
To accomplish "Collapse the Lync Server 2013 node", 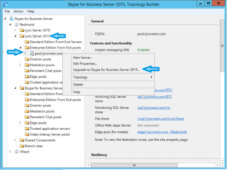I will point(15,36).
